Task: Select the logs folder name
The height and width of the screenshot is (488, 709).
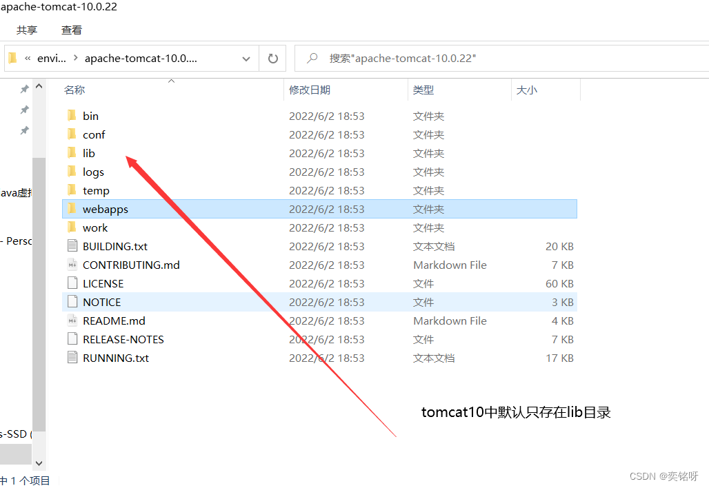Action: [x=93, y=172]
